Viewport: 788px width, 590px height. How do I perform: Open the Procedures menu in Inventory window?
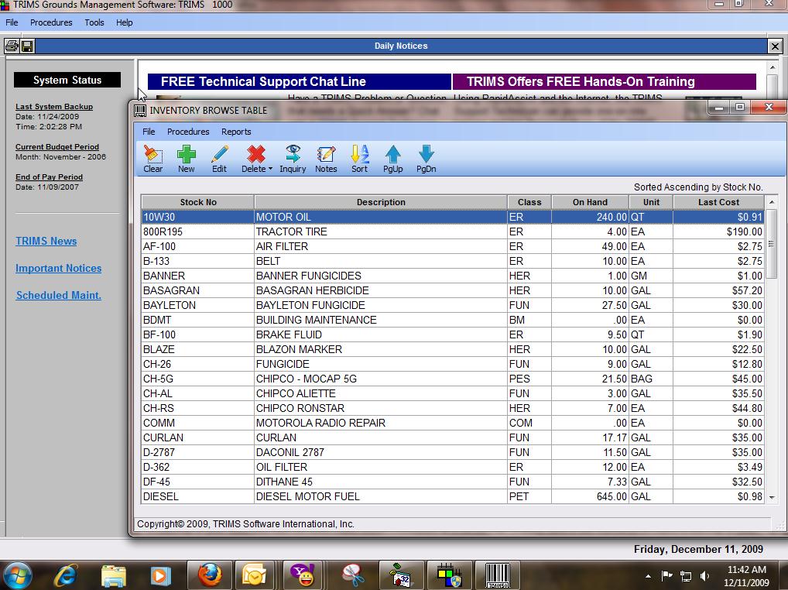188,132
